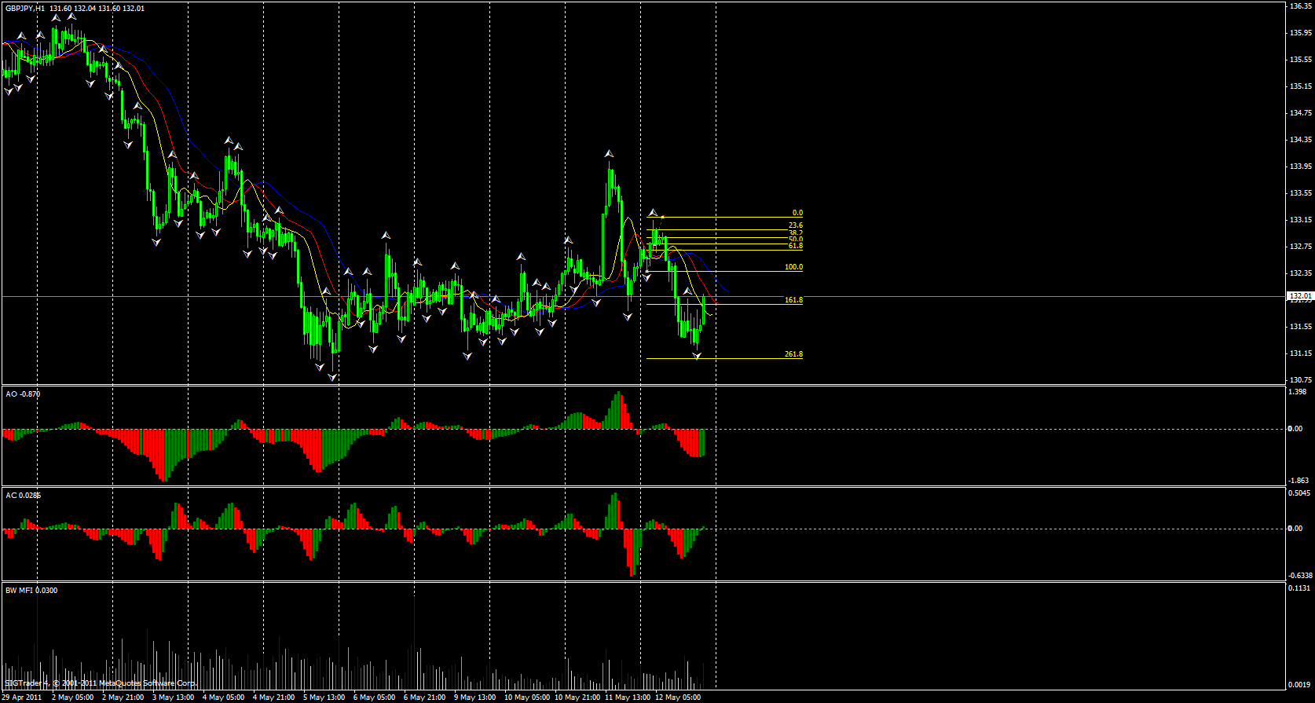Image resolution: width=1315 pixels, height=703 pixels.
Task: Click the down fractal arrow at the 261.8 line
Action: click(x=697, y=356)
